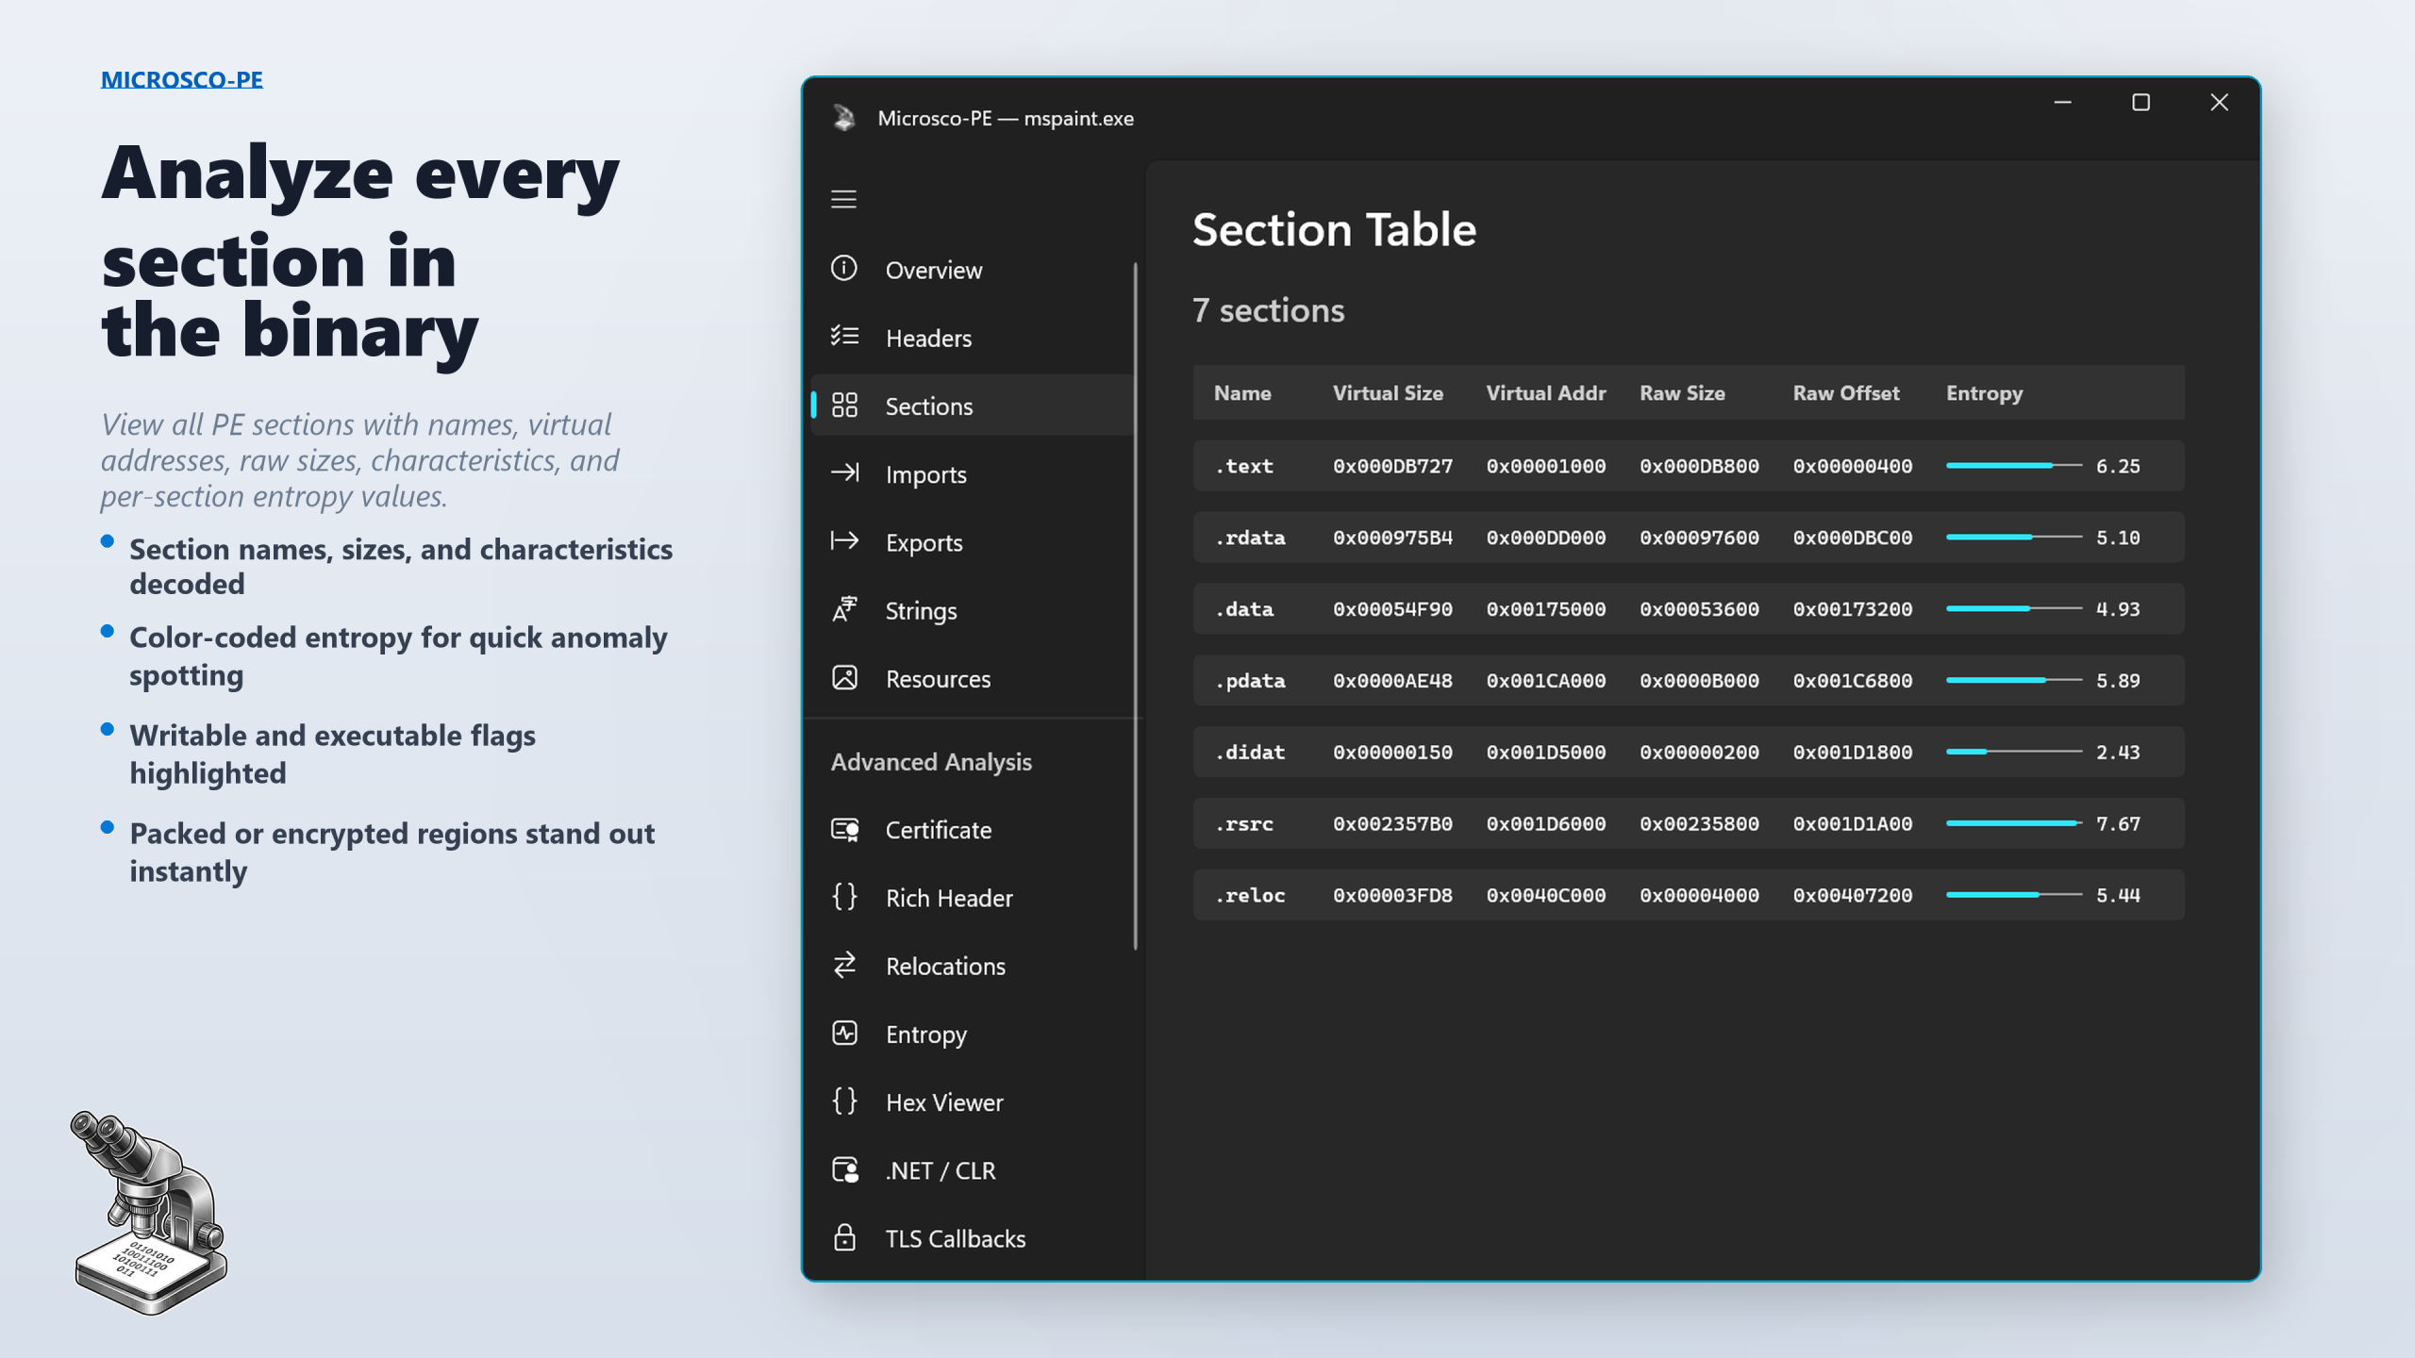Open the Entropy analysis
This screenshot has height=1358, width=2415.
(x=924, y=1034)
